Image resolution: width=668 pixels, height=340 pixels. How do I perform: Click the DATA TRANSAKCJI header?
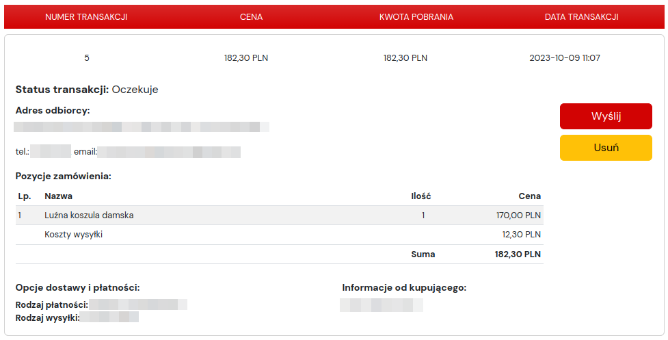581,17
